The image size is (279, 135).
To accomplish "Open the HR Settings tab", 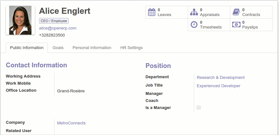I will 131,48.
